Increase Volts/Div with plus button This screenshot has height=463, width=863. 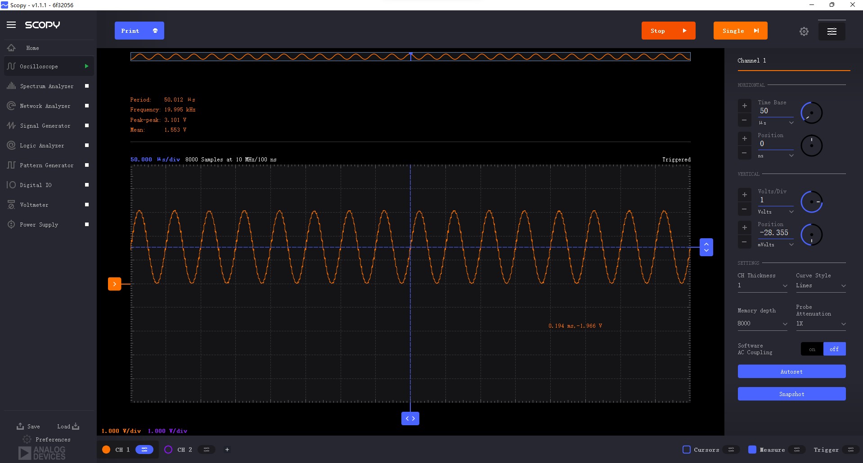click(x=745, y=195)
